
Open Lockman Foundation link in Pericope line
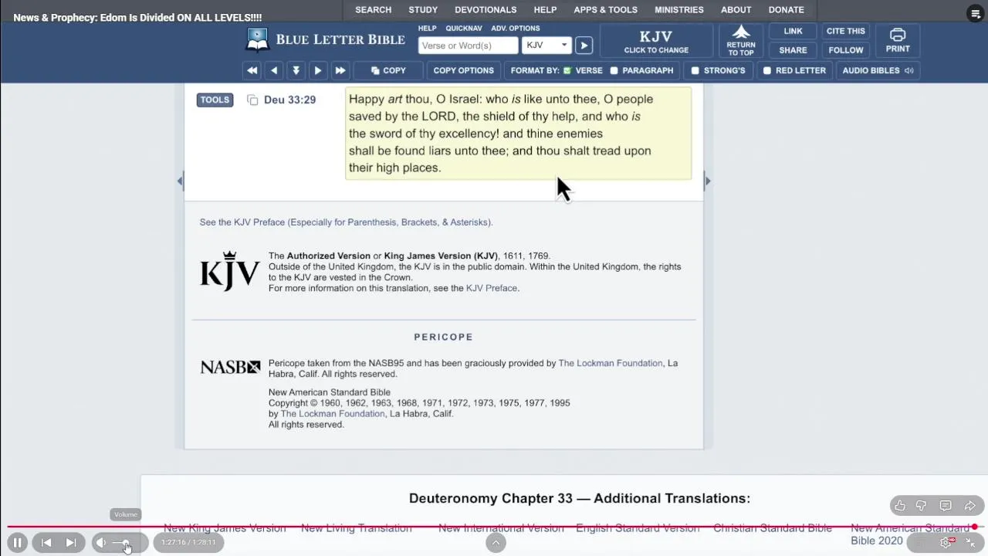pos(611,363)
